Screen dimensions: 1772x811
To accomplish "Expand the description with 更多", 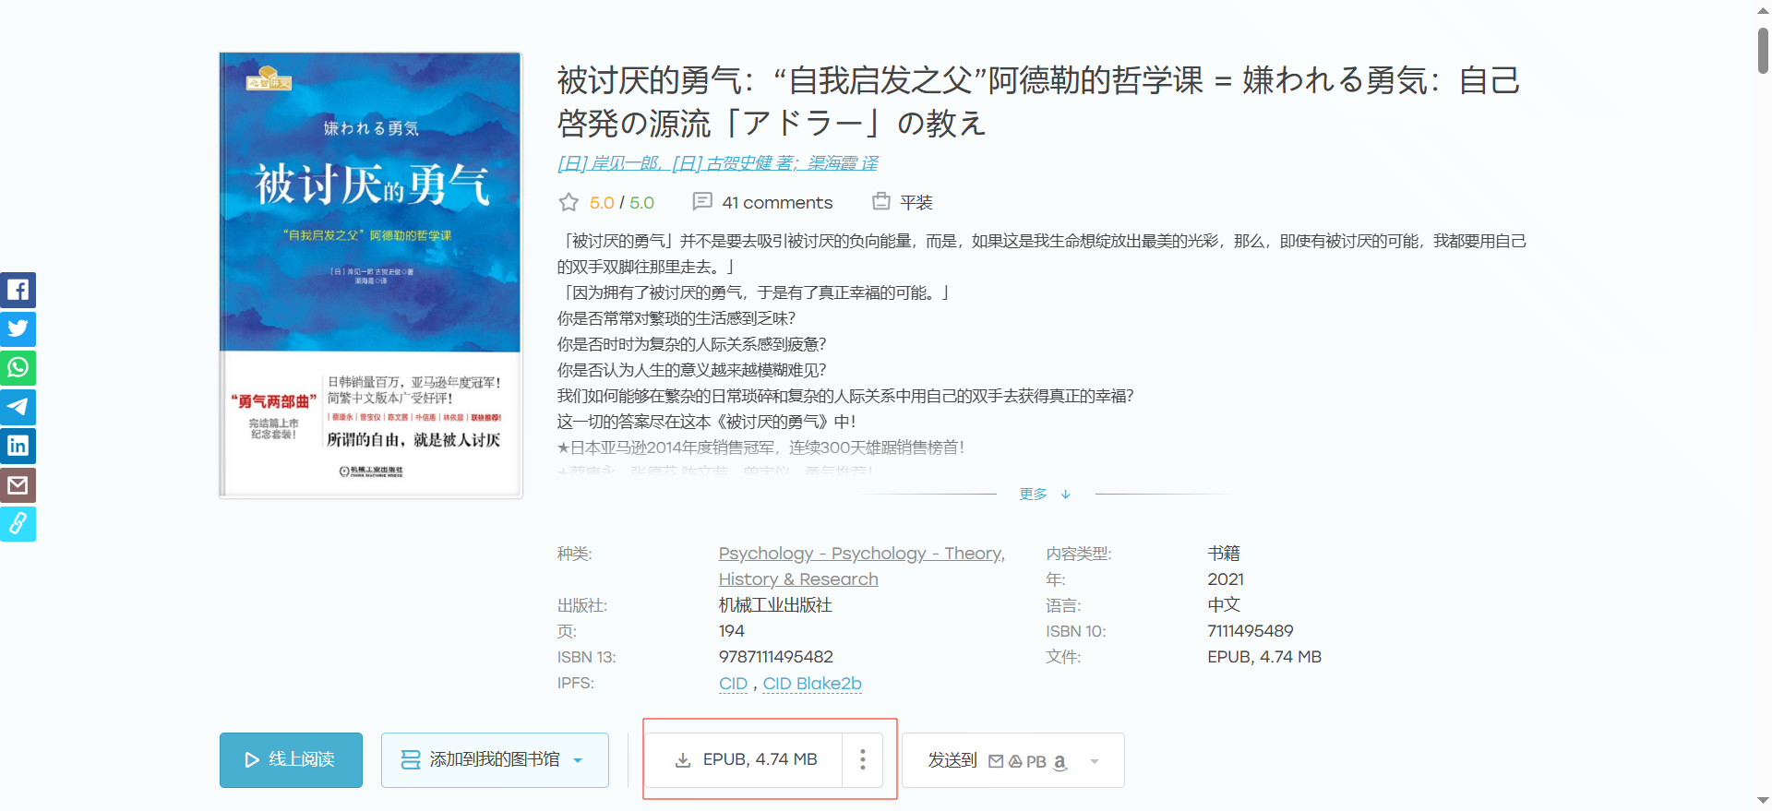I will 1044,495.
